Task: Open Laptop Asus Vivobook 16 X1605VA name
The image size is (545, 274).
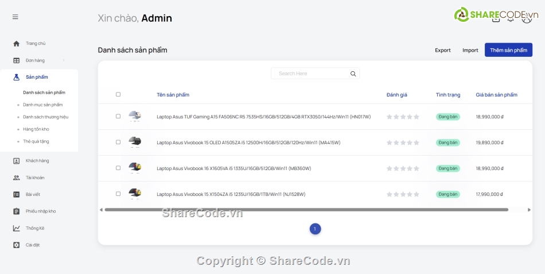Action: 234,168
